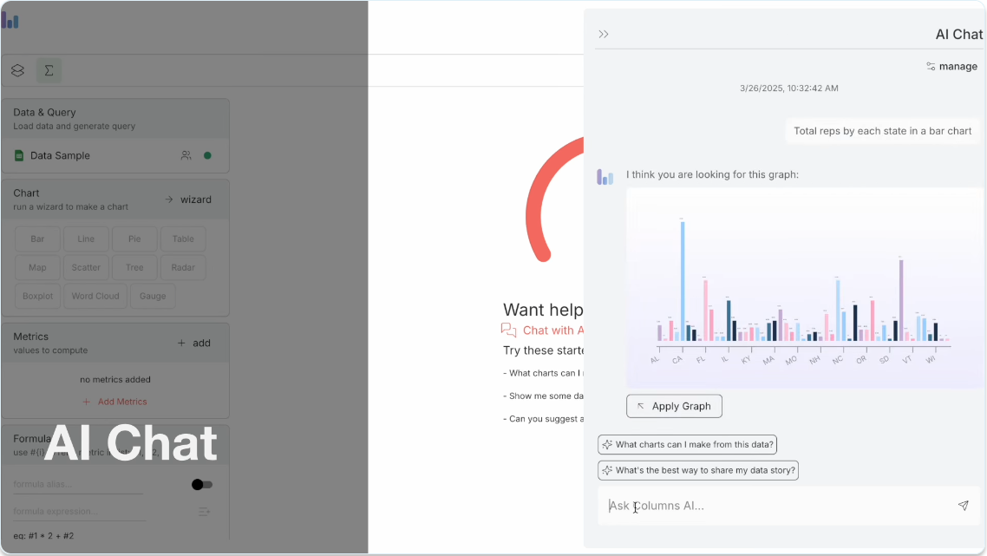Click the generated bar chart preview
This screenshot has height=556, width=987.
click(x=804, y=288)
